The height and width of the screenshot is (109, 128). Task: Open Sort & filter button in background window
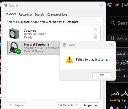pyautogui.click(x=118, y=38)
